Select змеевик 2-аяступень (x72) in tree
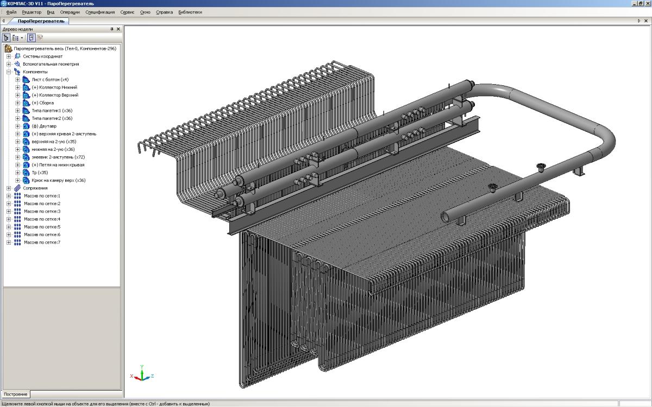Image resolution: width=652 pixels, height=407 pixels. (x=57, y=157)
